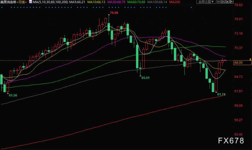Click the orange price alert marker icon
The width and height of the screenshot is (252, 150).
[250, 59]
